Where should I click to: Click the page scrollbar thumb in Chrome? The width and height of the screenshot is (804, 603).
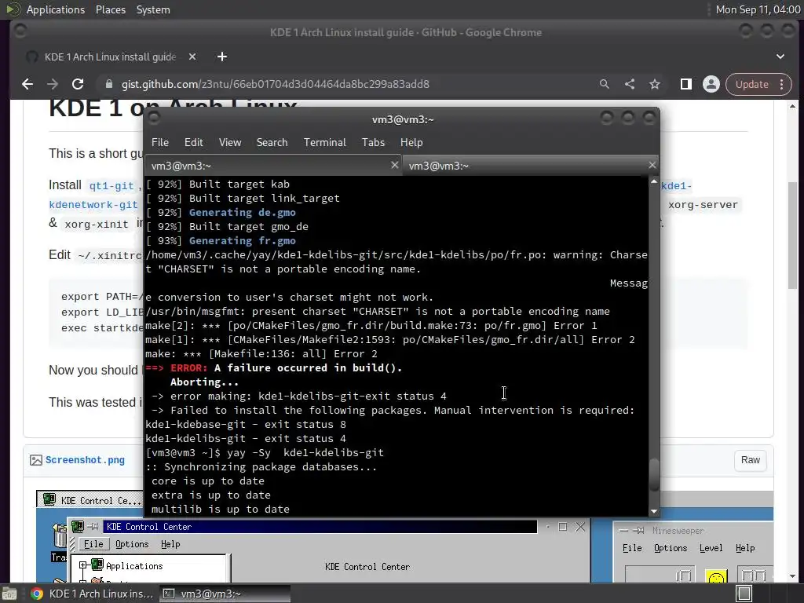point(793,235)
